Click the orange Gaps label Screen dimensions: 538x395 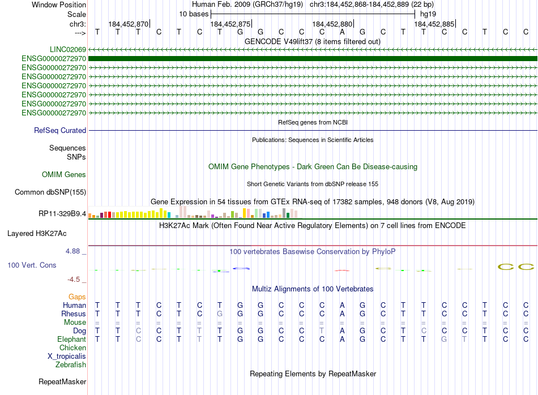coord(77,297)
